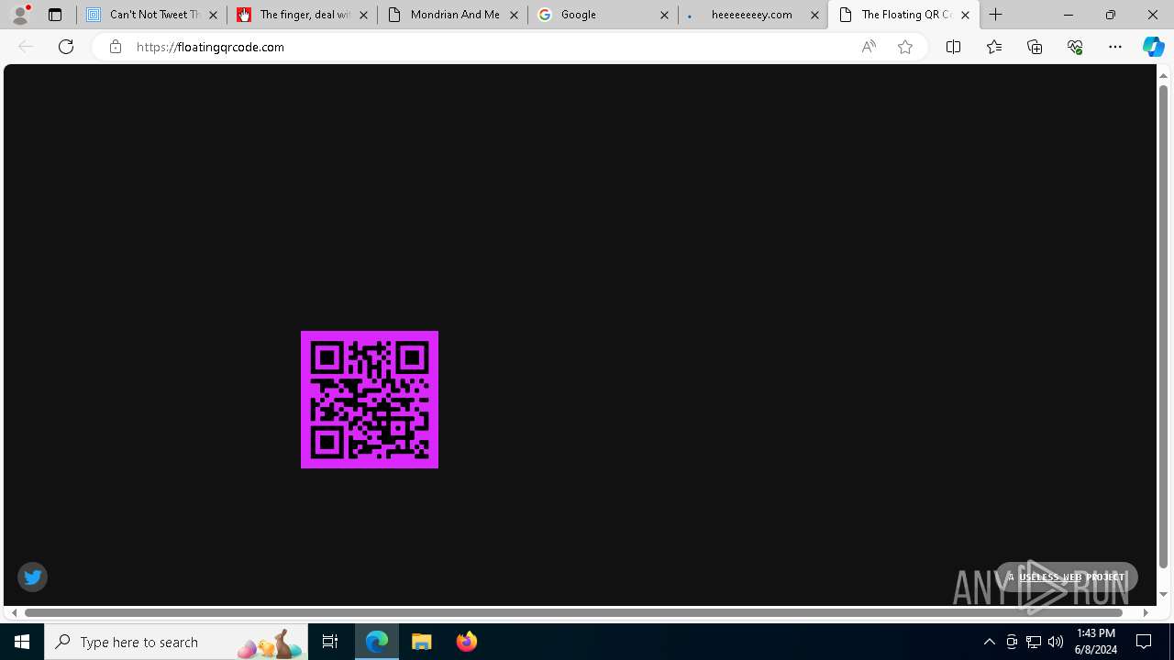Open the clock showing 1:43 PM
This screenshot has width=1174, height=660.
(x=1095, y=642)
